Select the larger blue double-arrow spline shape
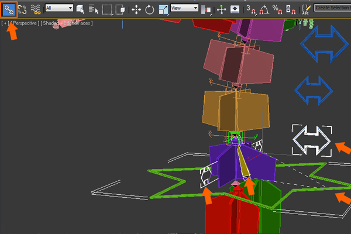351x234 pixels. 324,44
